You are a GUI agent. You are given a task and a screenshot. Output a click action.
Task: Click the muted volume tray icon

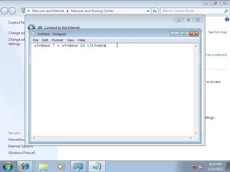pyautogui.click(x=201, y=167)
